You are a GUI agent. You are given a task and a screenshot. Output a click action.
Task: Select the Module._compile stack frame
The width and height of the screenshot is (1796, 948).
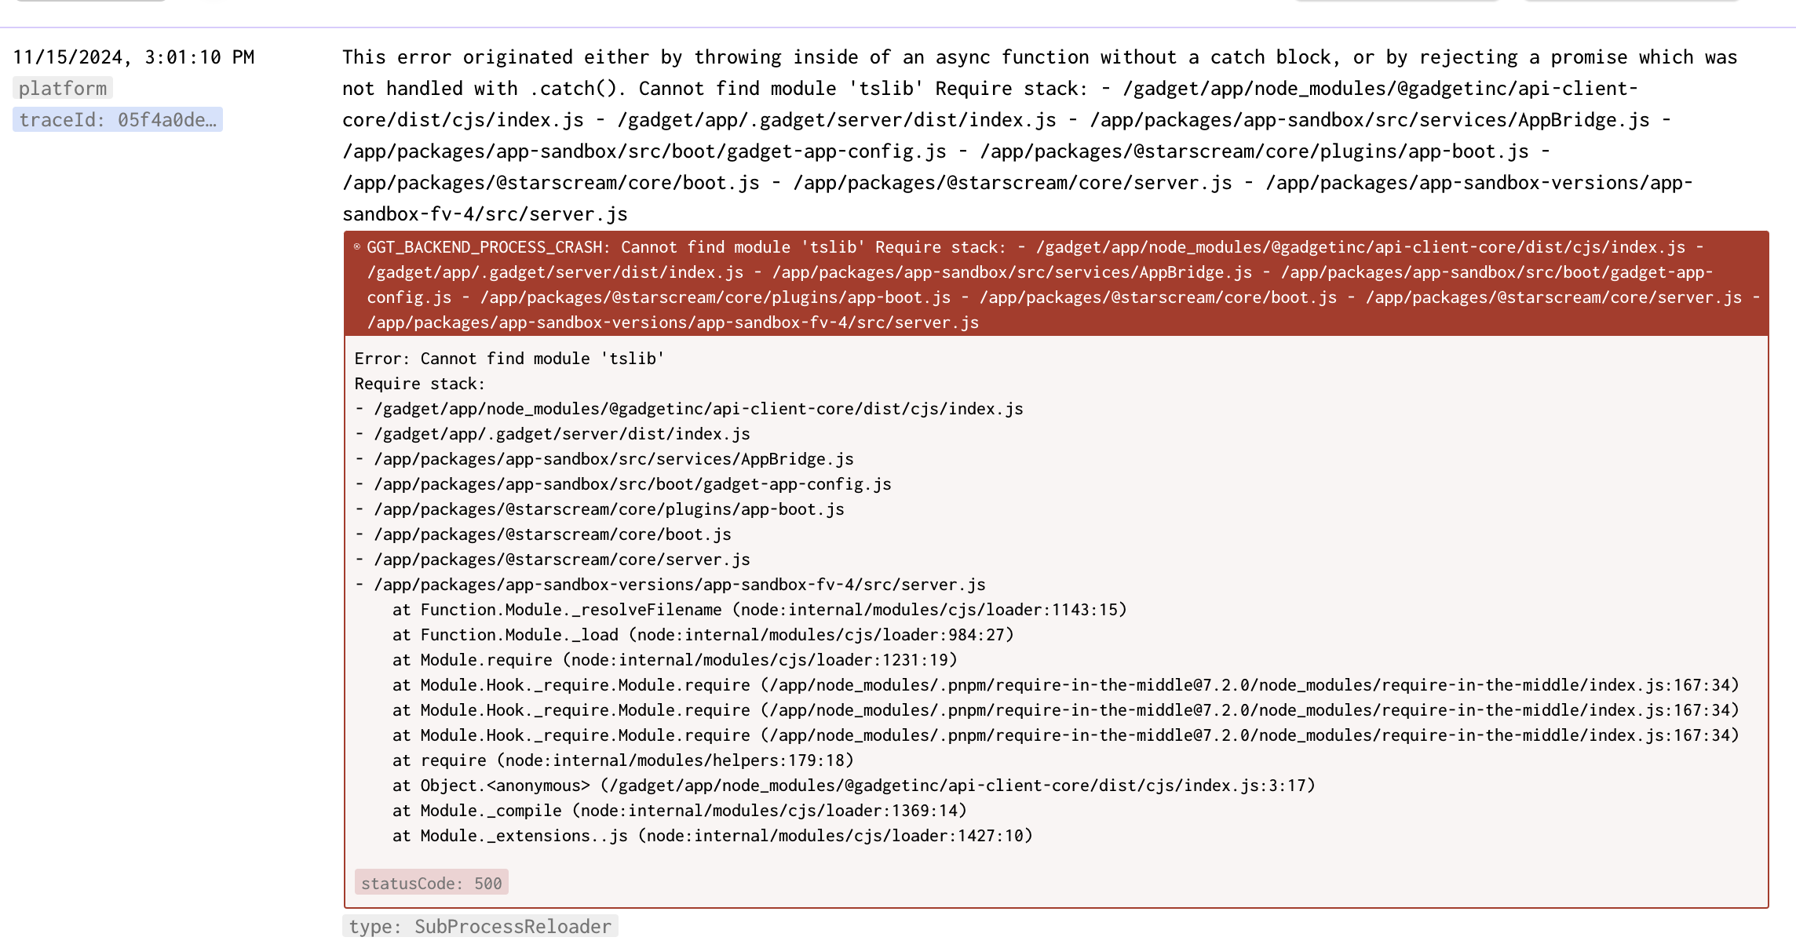point(680,810)
